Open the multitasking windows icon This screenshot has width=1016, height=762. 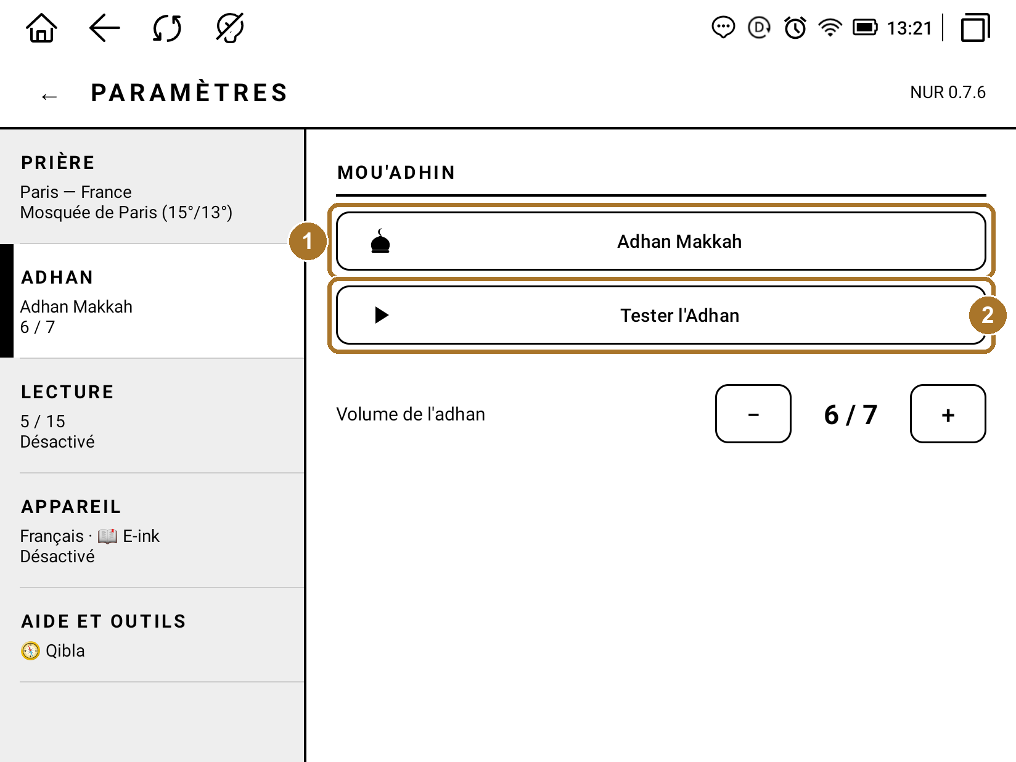[975, 28]
